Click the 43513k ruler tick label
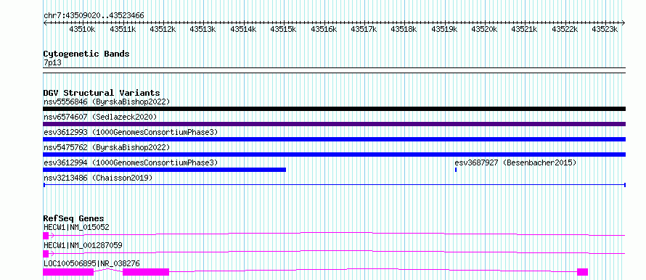The height and width of the screenshot is (280, 646). click(x=203, y=29)
